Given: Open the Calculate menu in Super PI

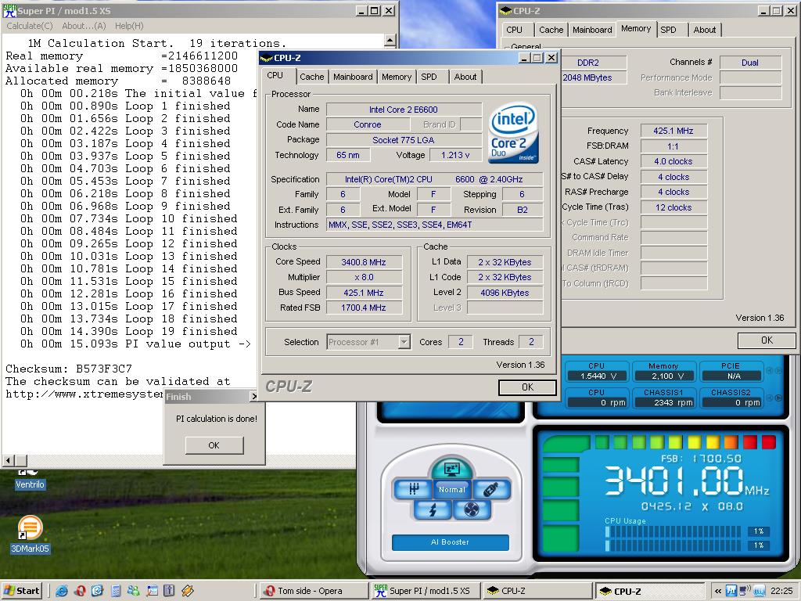Looking at the screenshot, I should pyautogui.click(x=30, y=26).
